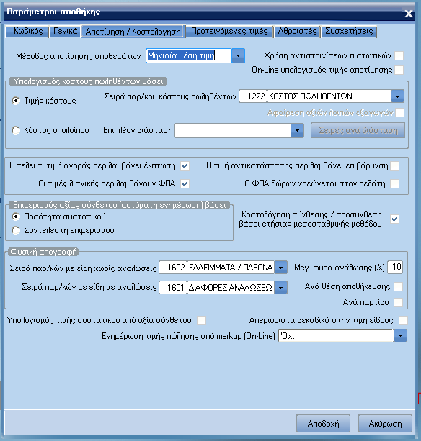Click the Μηνιαία μέση τιμή field
This screenshot has width=421, height=441.
[x=189, y=55]
